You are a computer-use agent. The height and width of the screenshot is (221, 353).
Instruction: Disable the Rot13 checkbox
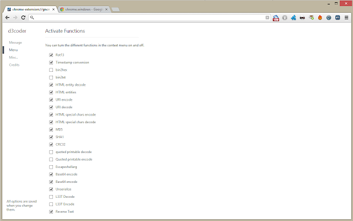coord(51,55)
